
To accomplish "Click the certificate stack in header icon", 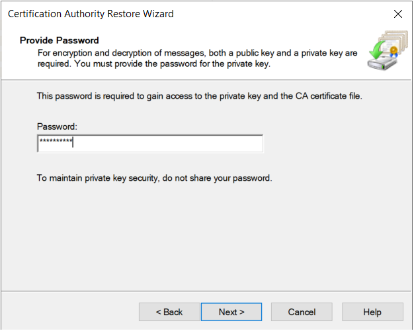I will coord(393,43).
